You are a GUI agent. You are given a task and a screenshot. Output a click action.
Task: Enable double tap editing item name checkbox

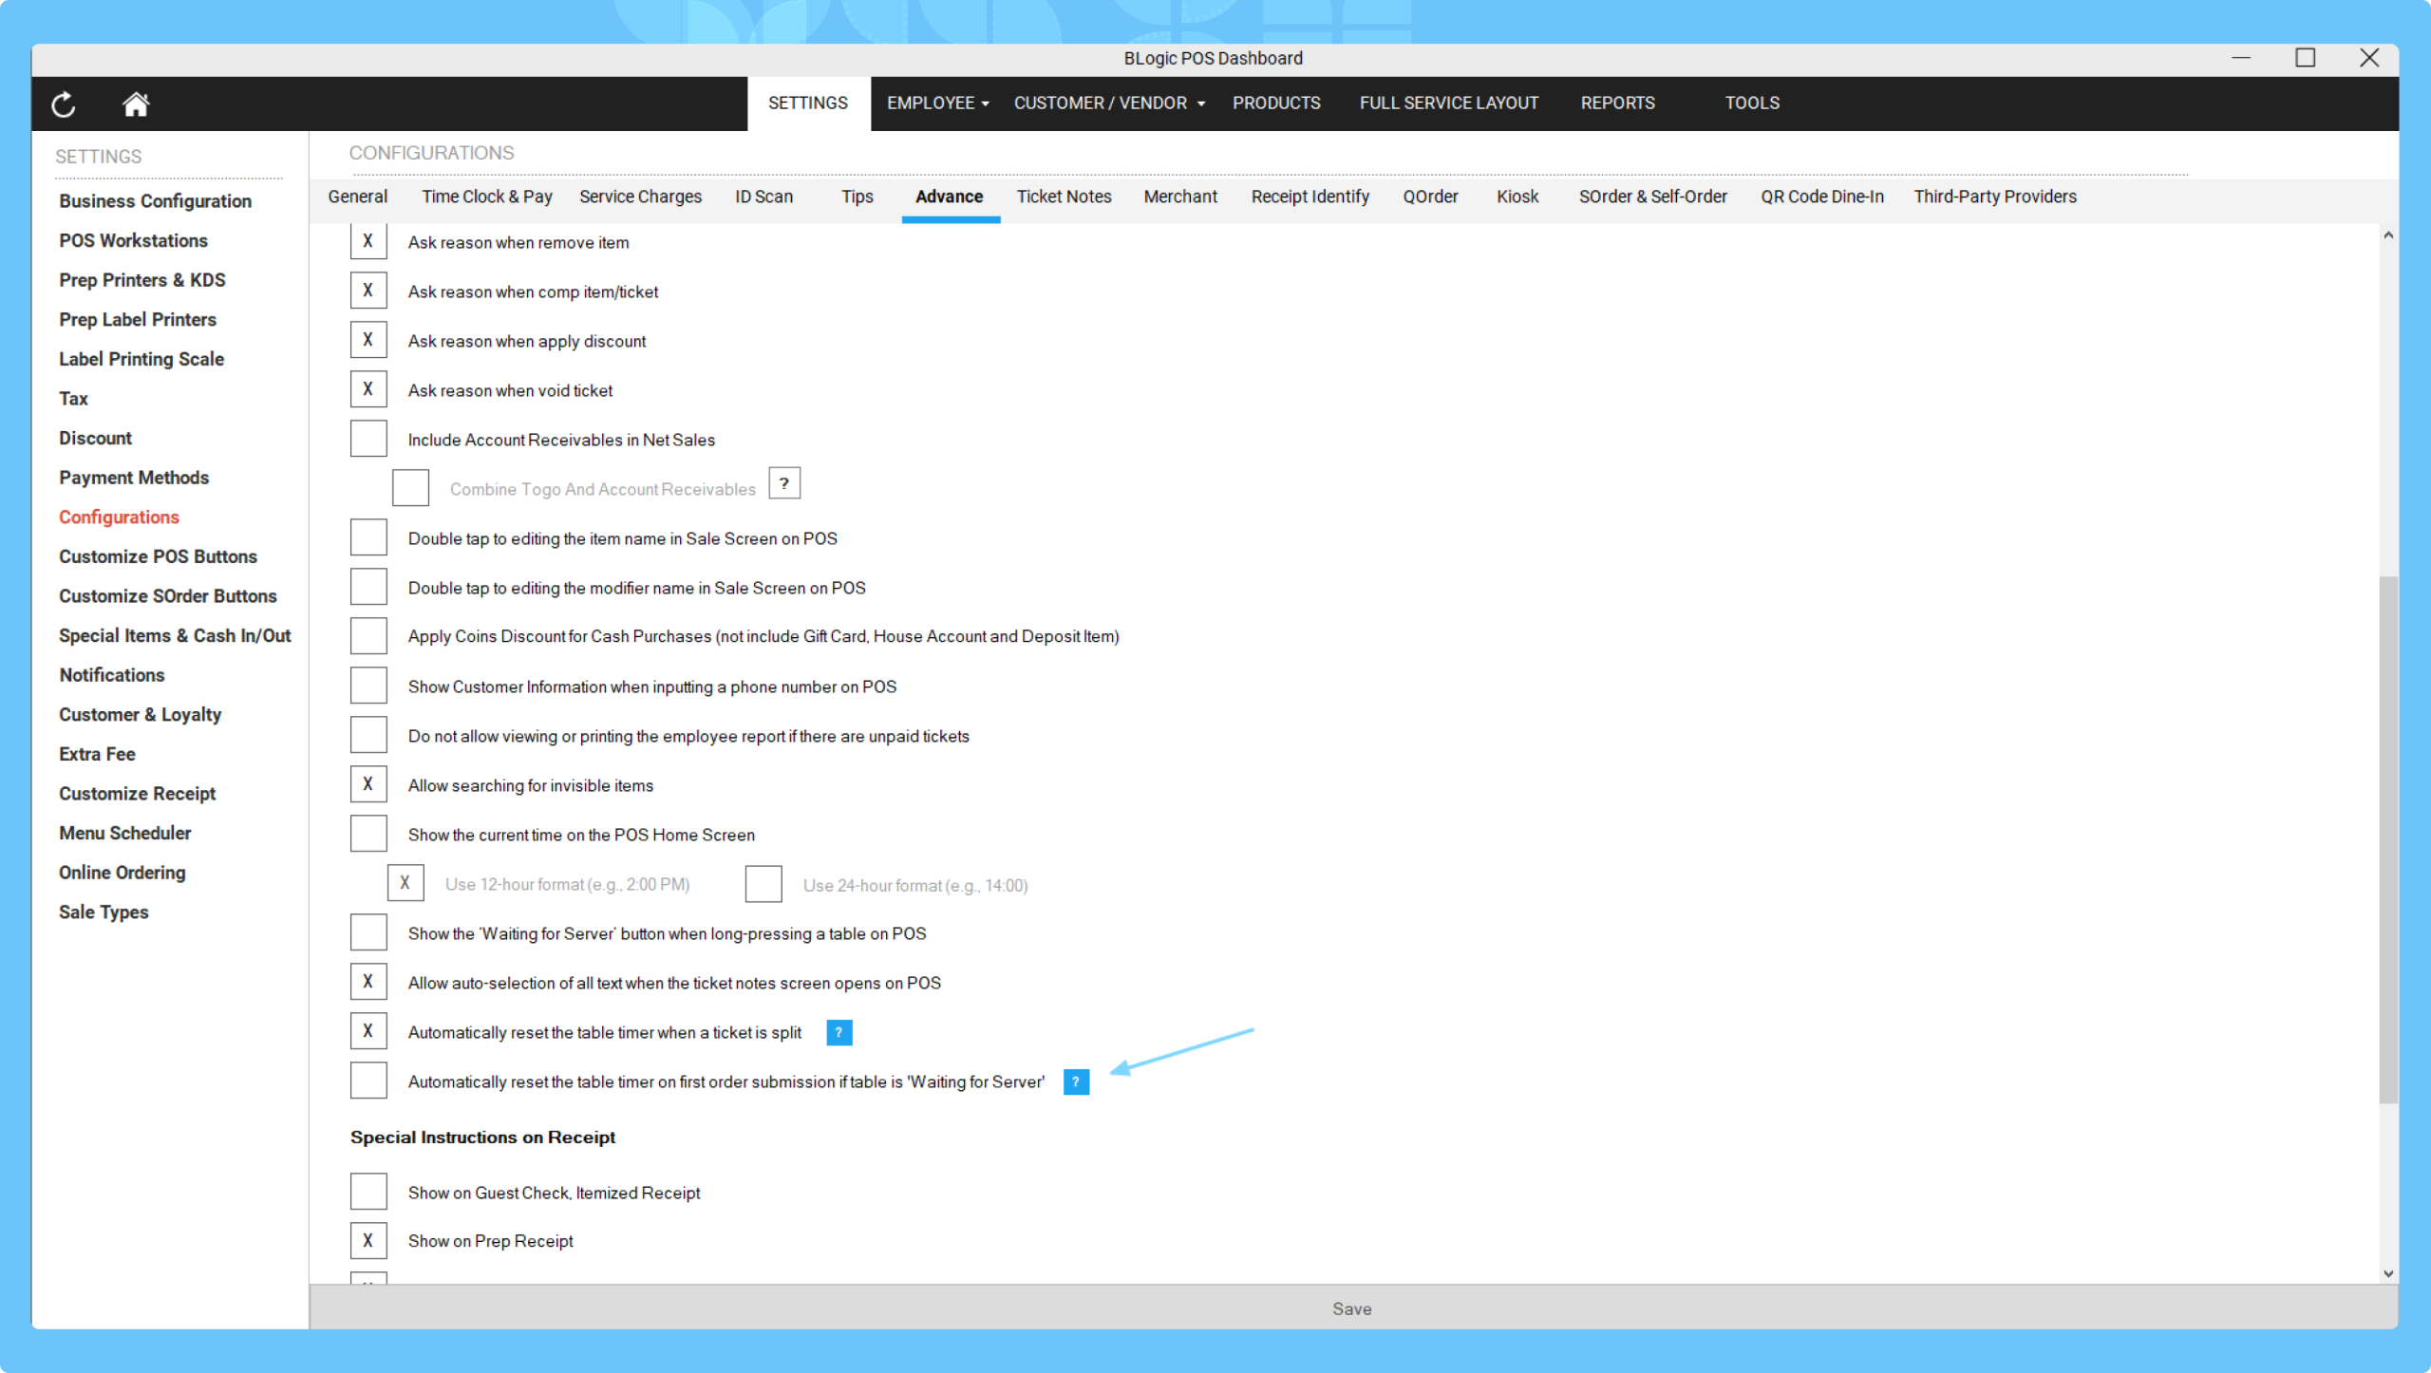tap(368, 537)
